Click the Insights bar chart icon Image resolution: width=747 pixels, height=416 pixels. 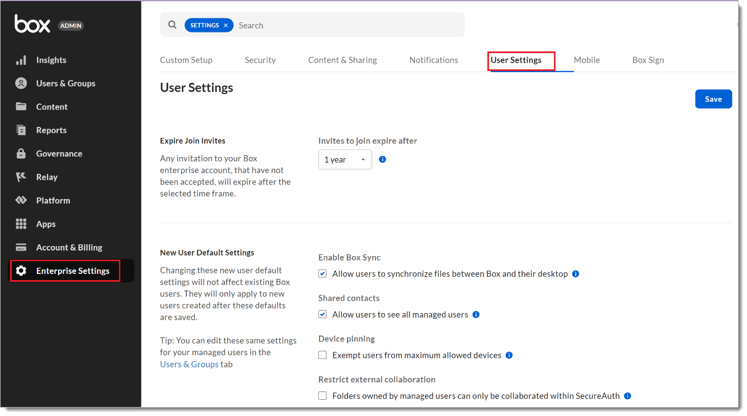[21, 60]
